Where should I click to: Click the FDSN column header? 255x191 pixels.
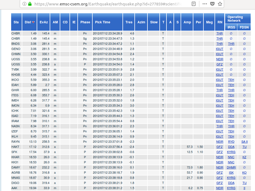(x=244, y=27)
